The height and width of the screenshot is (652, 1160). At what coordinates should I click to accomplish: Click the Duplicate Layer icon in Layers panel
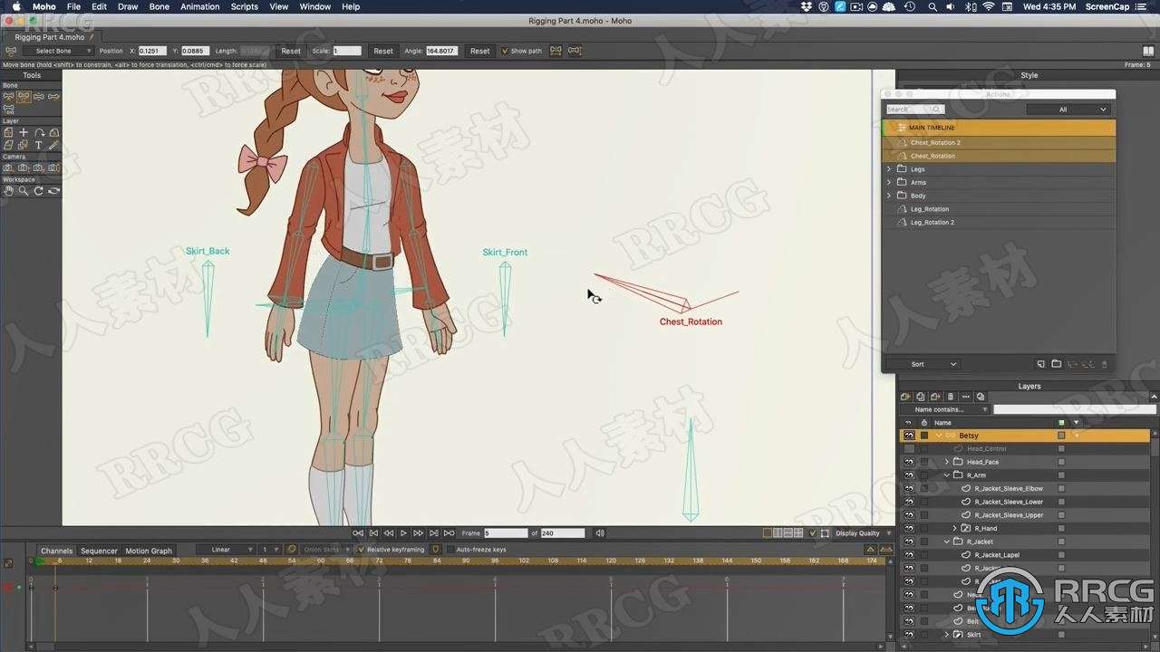coord(920,397)
